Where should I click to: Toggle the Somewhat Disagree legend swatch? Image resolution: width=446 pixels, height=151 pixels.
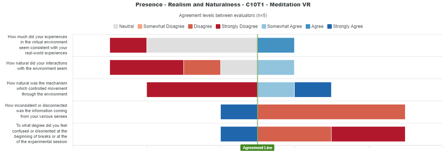click(x=140, y=26)
